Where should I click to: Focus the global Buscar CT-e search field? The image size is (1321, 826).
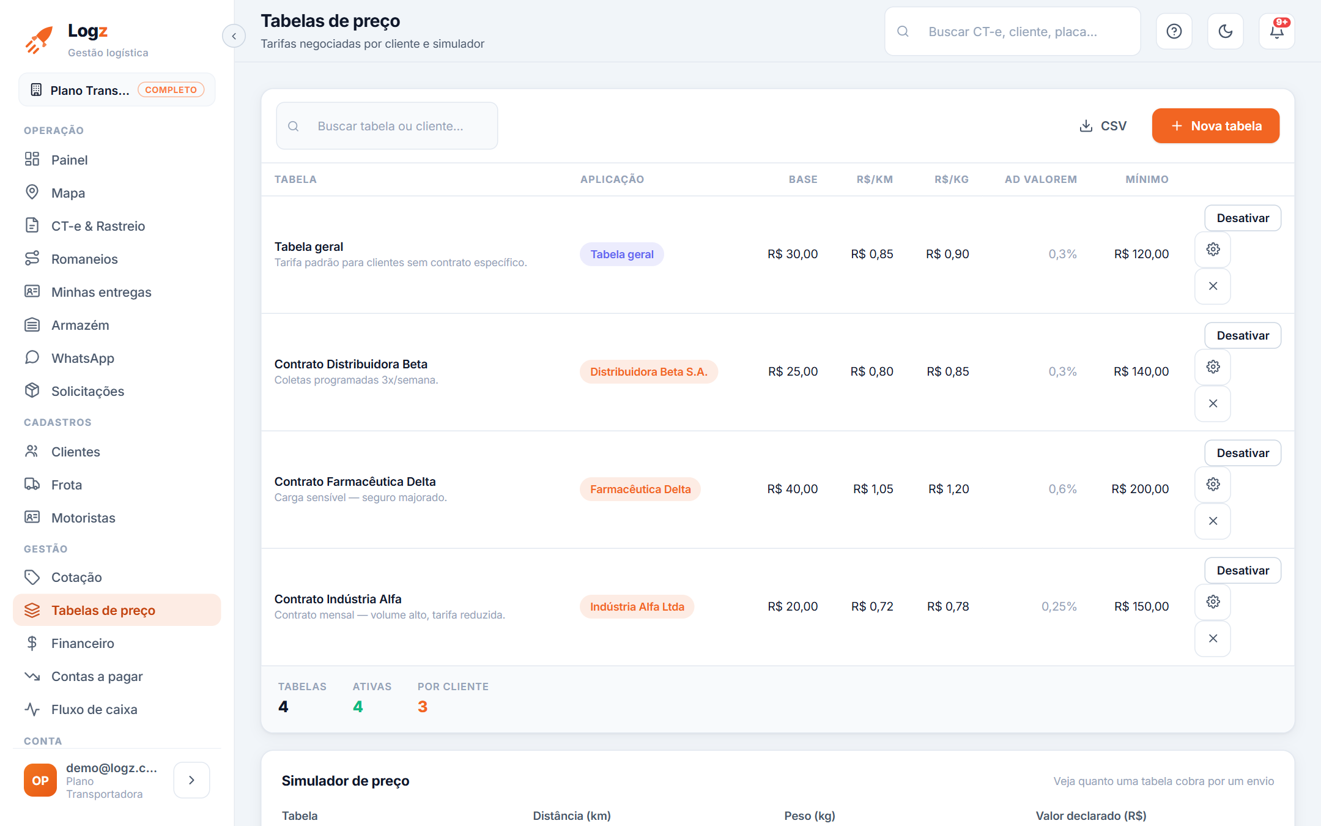point(1012,31)
